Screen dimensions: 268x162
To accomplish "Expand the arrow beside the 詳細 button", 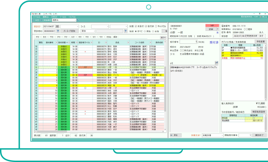I will point(218,29).
